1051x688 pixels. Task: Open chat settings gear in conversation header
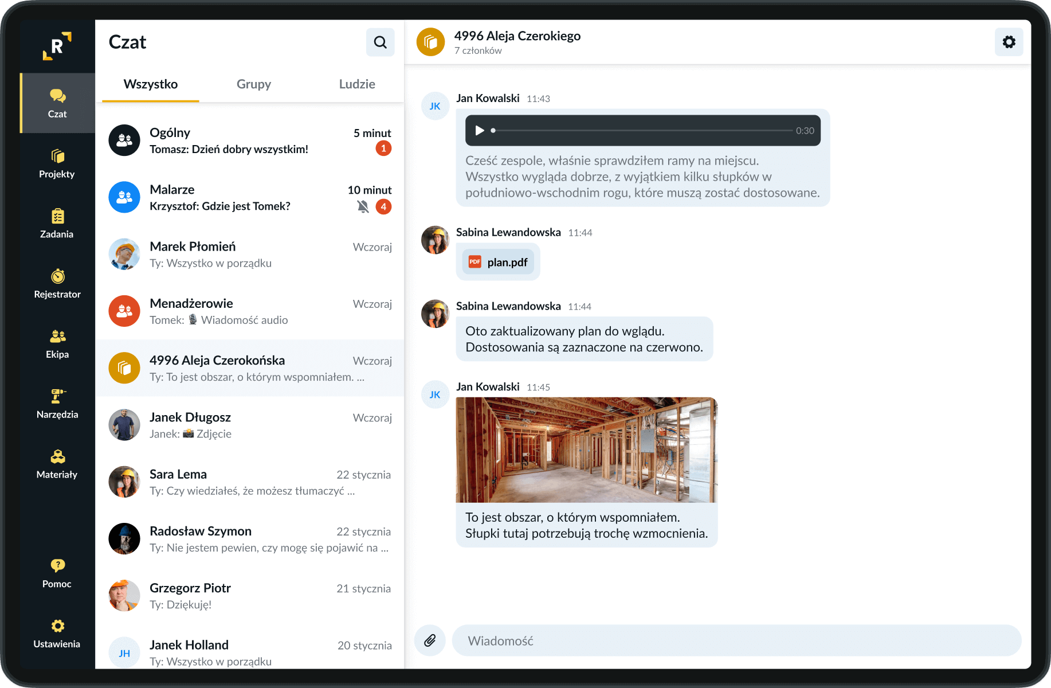(x=1009, y=42)
